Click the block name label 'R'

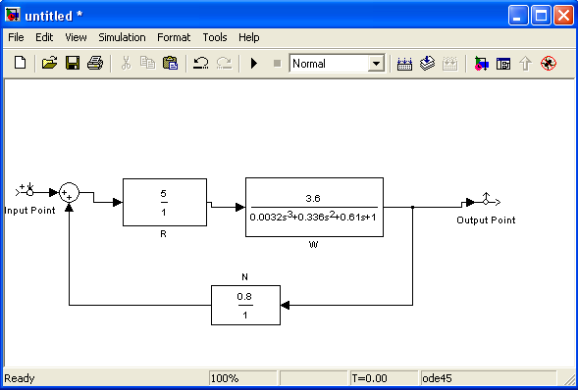tap(163, 234)
